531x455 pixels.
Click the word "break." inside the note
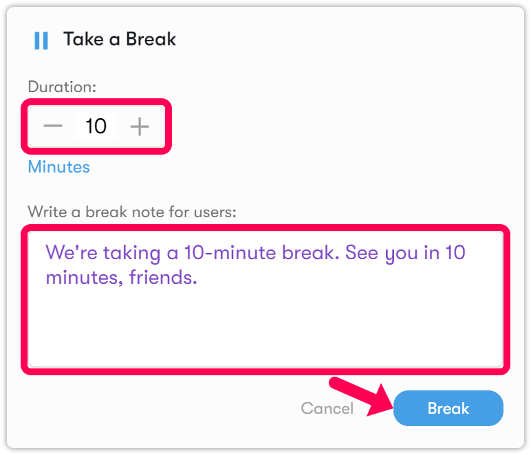click(310, 252)
